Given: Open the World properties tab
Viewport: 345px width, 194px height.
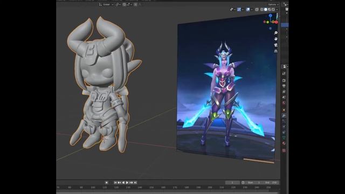Looking at the screenshot, I should 284,103.
